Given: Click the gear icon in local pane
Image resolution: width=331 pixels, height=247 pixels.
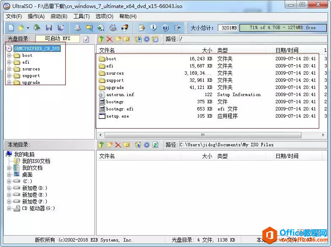Looking at the screenshot, I should tap(146, 145).
